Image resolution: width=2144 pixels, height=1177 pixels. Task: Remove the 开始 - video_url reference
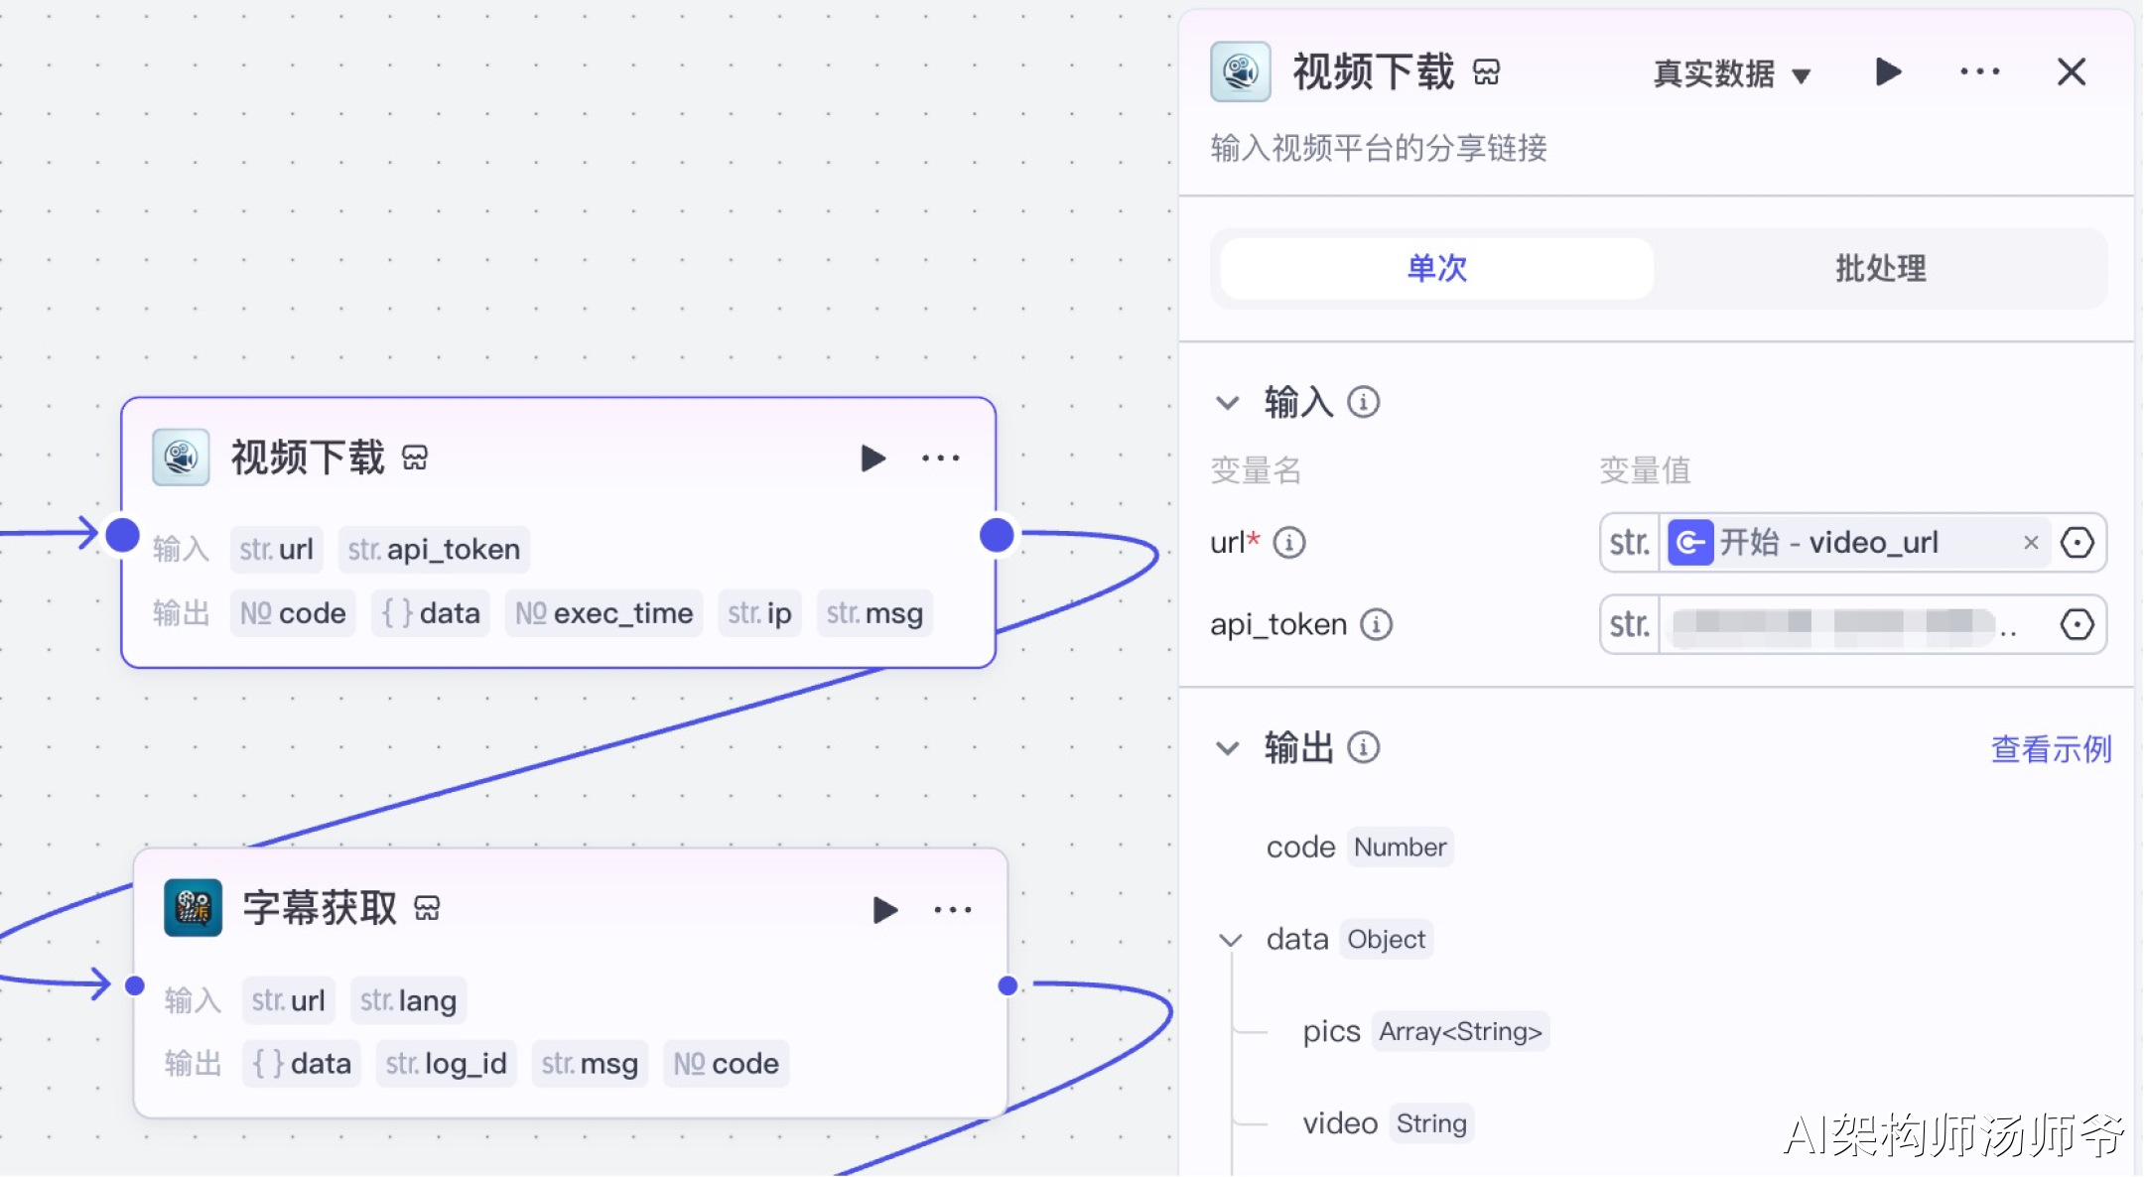click(2031, 543)
